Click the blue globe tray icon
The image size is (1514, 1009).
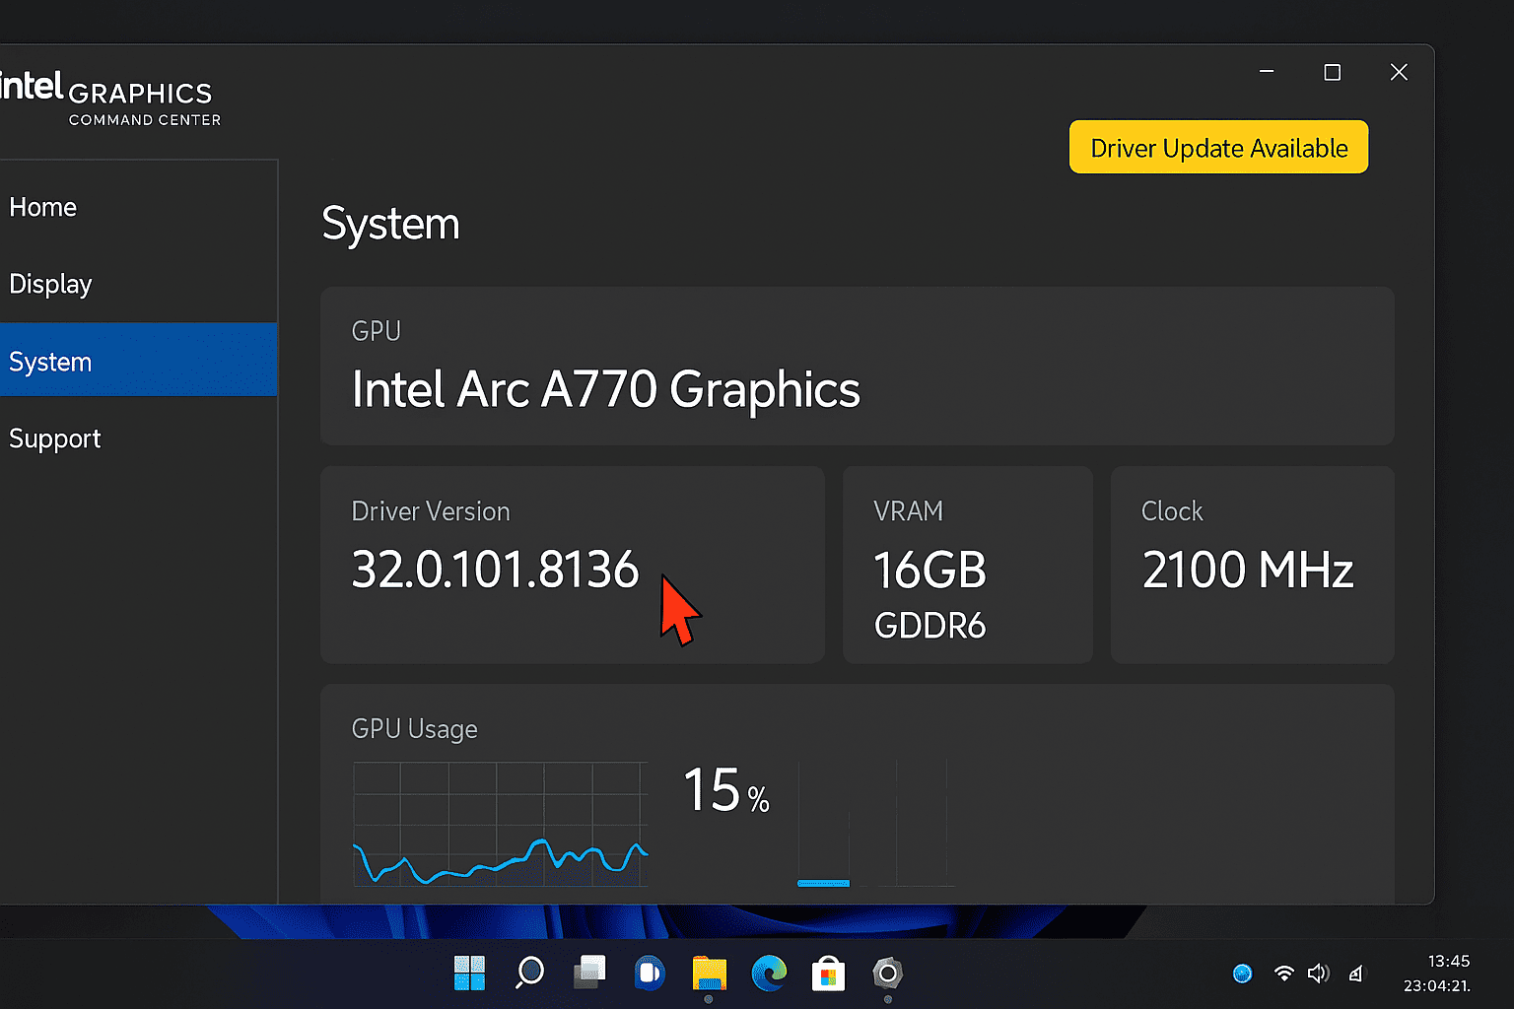click(1243, 974)
